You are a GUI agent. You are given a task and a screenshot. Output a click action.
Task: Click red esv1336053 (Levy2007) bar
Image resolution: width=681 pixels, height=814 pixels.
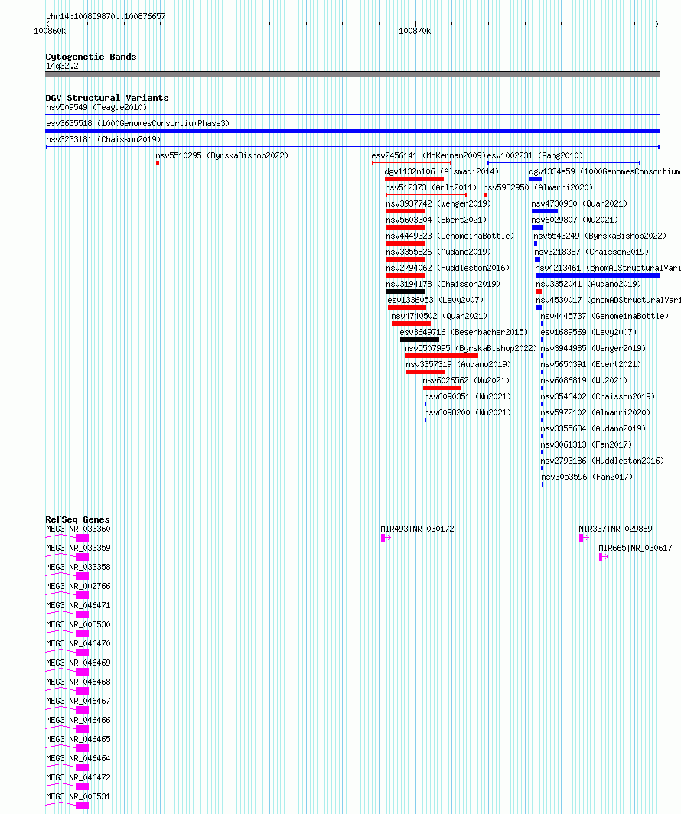click(407, 308)
